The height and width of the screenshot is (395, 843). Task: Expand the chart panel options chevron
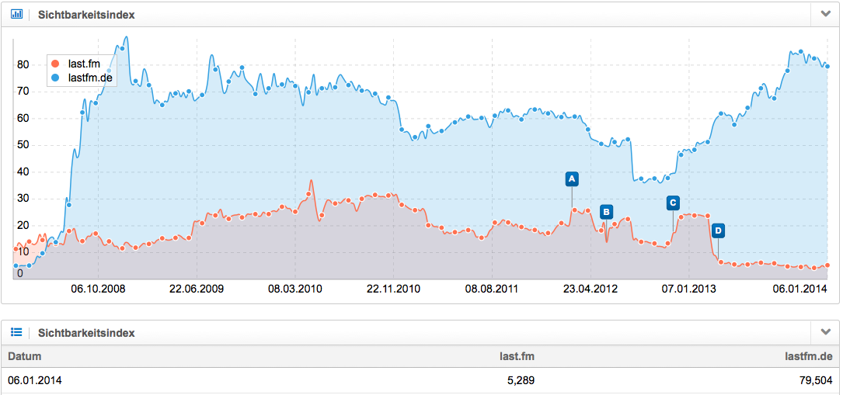coord(824,14)
